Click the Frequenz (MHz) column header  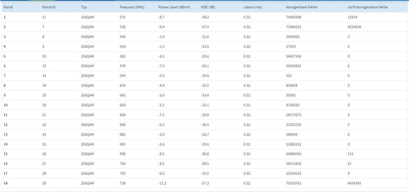click(x=132, y=7)
